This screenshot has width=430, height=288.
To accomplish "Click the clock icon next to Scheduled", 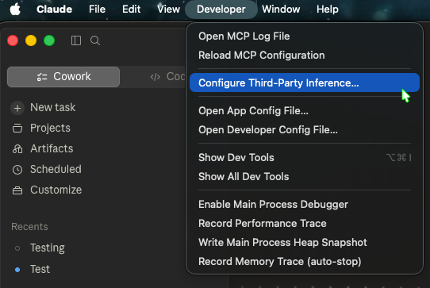I will pos(17,170).
